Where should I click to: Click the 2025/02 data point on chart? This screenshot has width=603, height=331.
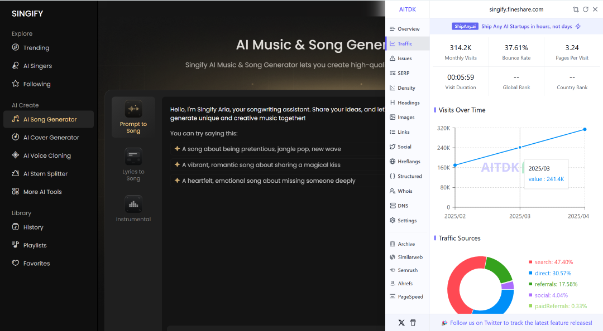(x=455, y=165)
